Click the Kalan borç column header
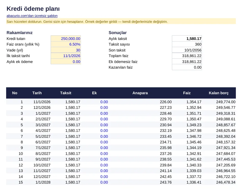The image size is (242, 191). pyautogui.click(x=219, y=93)
